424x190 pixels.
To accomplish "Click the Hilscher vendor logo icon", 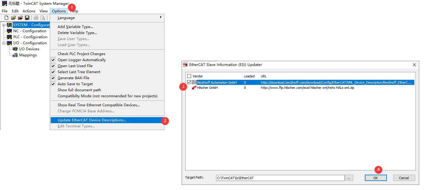I will click(x=194, y=88).
